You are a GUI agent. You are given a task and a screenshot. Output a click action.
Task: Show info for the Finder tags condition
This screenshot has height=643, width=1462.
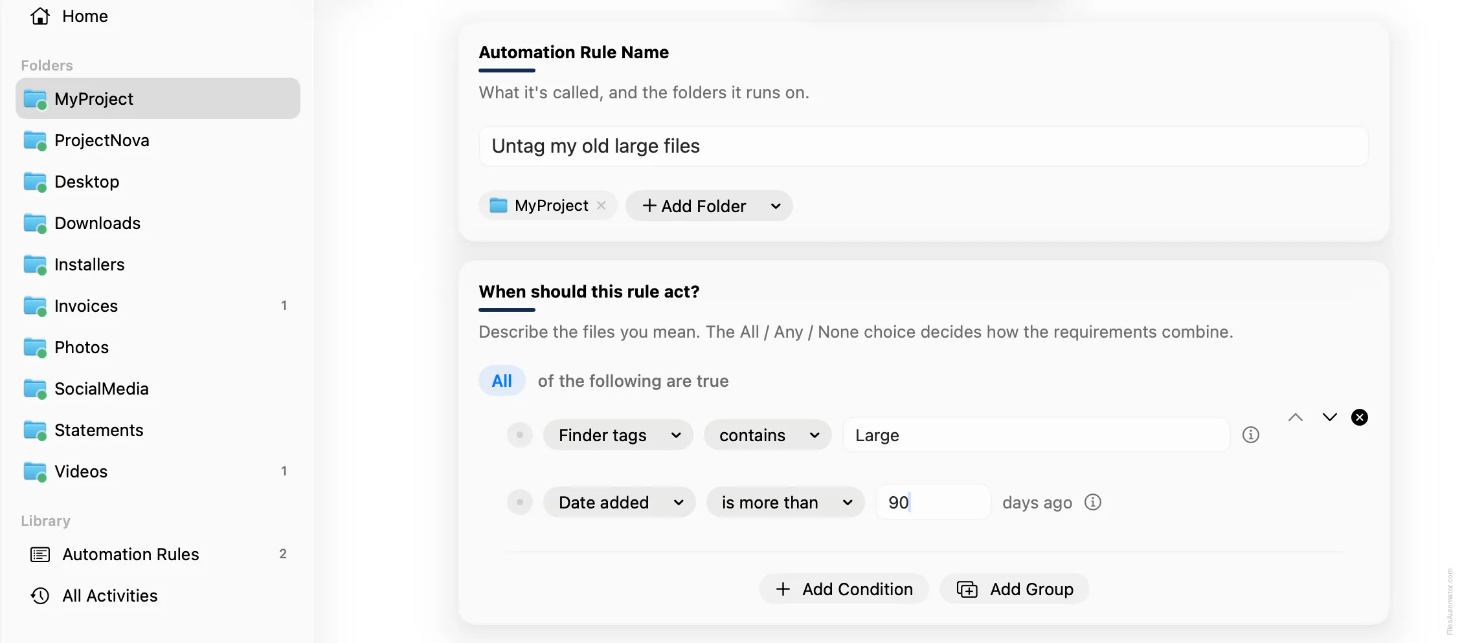point(1251,435)
